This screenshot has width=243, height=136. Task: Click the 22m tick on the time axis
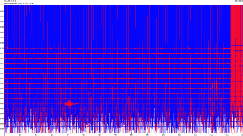[x=179, y=135]
